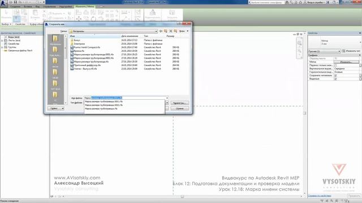Open the Вид ribbon tab

[x=37, y=7]
